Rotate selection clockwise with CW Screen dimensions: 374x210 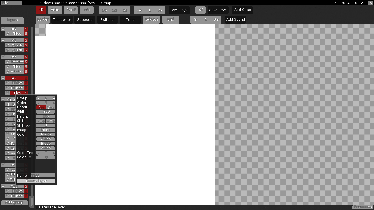(x=222, y=10)
